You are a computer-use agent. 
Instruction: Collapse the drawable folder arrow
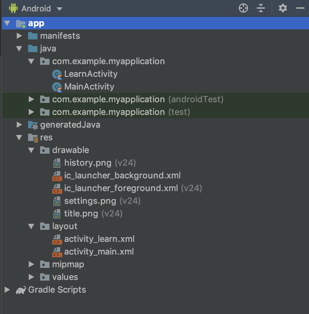pos(31,150)
